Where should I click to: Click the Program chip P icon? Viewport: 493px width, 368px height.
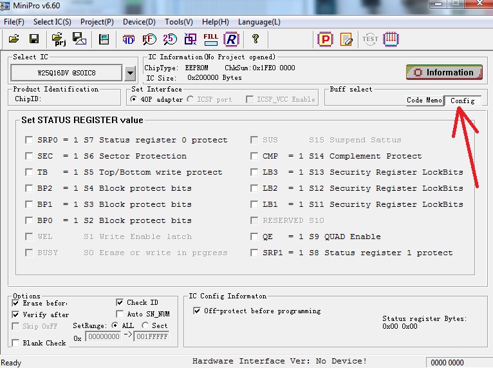[325, 39]
